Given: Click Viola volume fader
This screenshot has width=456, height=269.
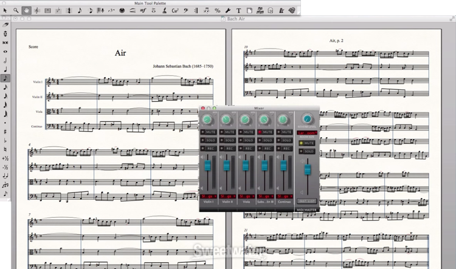Looking at the screenshot, I should 246,165.
